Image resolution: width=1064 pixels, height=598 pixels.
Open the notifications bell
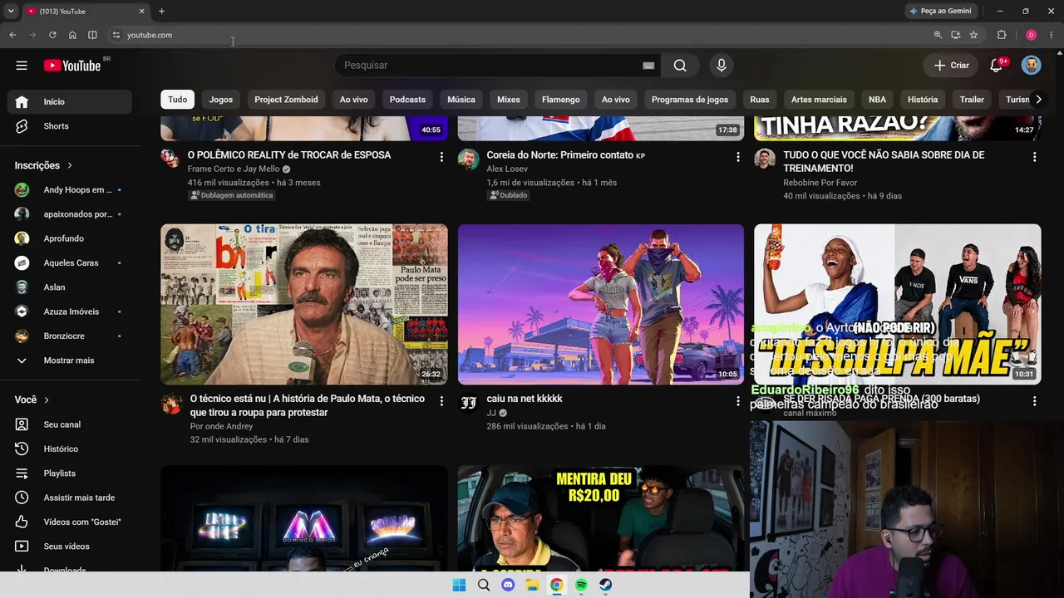(x=996, y=66)
